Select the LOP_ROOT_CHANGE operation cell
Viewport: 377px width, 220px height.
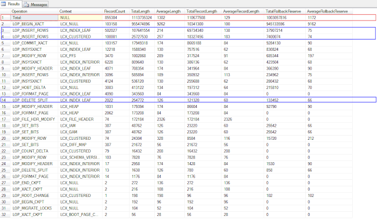tap(34, 196)
